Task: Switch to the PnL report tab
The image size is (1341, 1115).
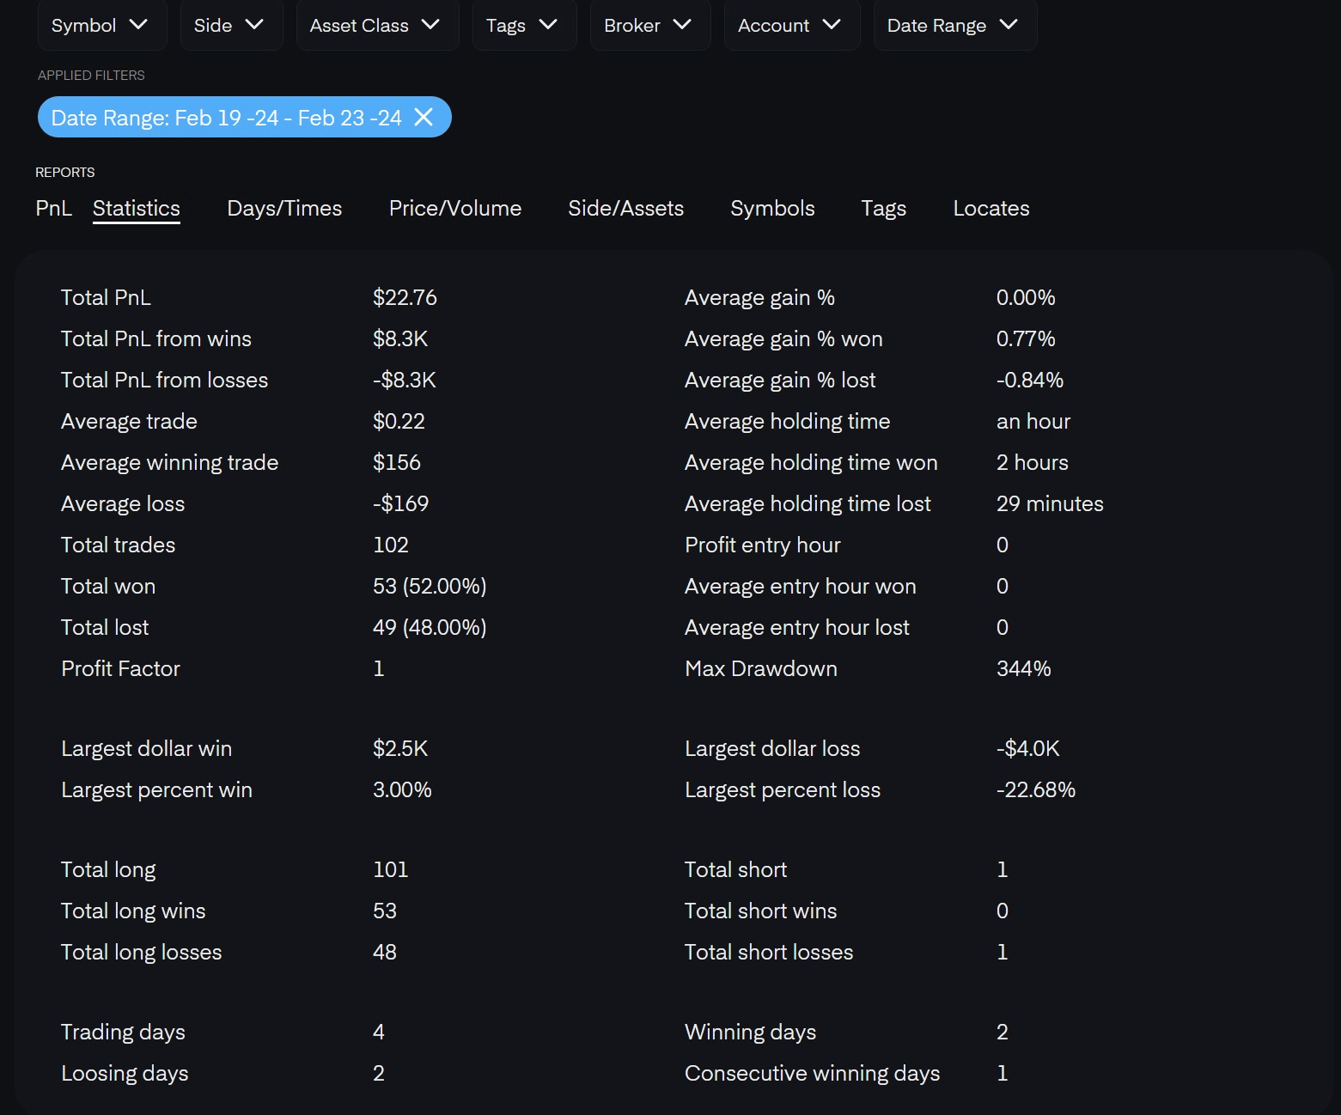Action: 53,208
